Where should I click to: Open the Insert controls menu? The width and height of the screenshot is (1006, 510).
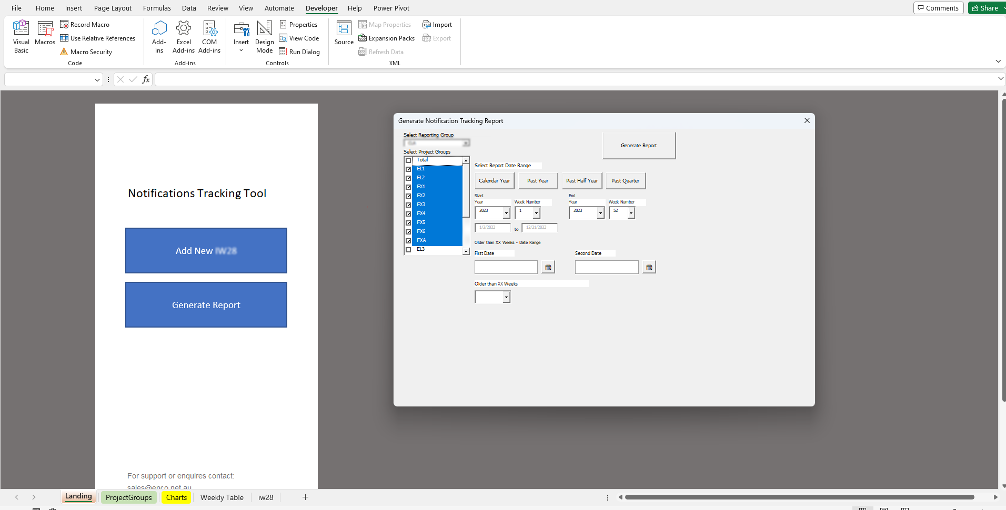point(241,37)
